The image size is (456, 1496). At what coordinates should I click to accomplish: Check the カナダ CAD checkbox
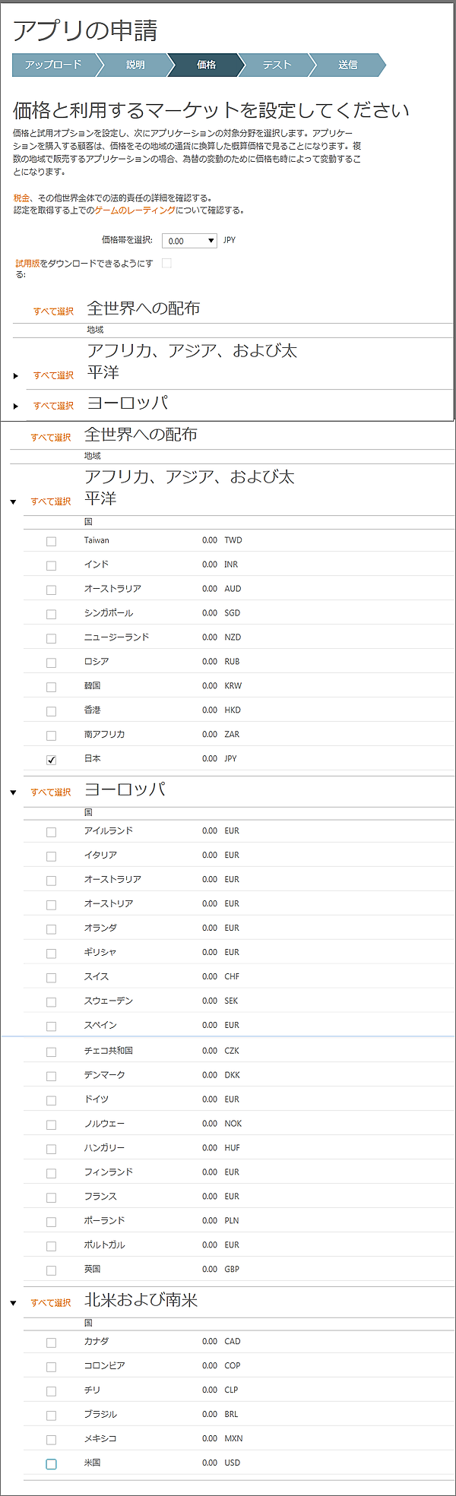point(51,1343)
